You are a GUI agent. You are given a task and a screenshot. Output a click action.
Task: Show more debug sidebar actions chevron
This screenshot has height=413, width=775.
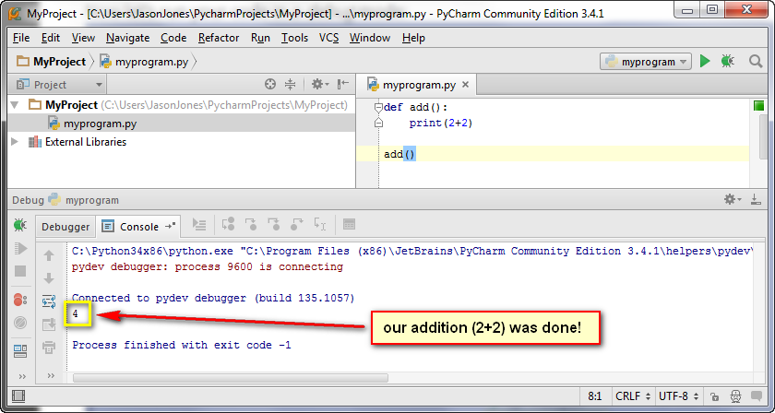point(22,376)
